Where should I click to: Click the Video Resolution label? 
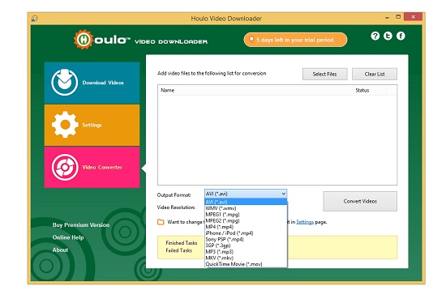click(x=176, y=207)
